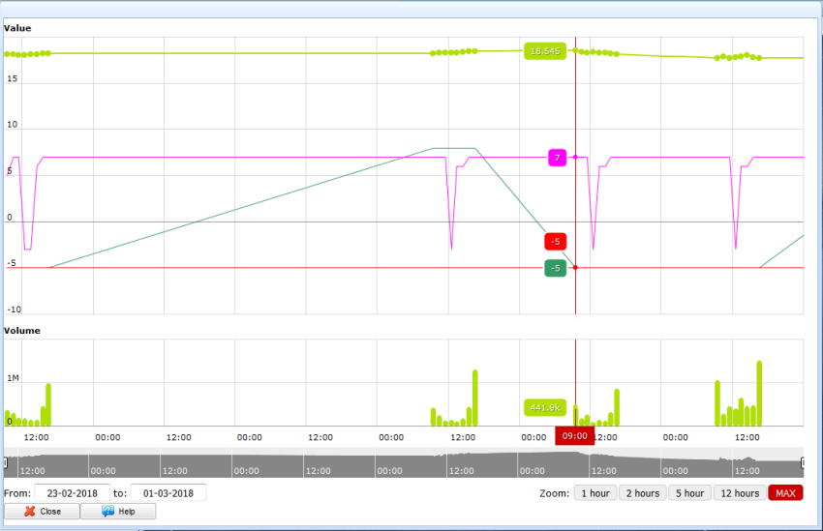The height and width of the screenshot is (531, 823).
Task: Click the From date field 23-02-2018
Action: pos(71,493)
